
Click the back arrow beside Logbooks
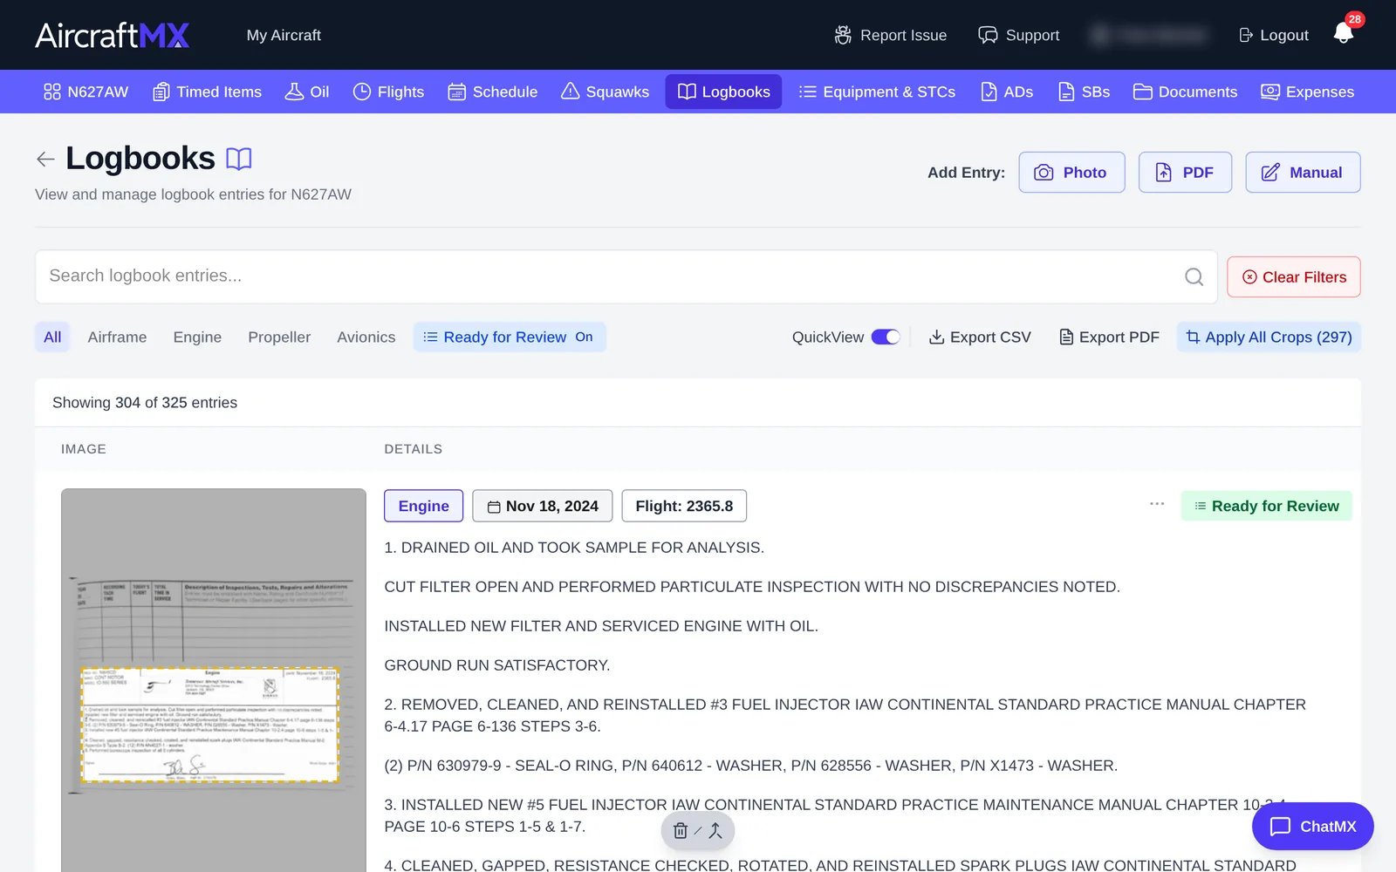[45, 159]
